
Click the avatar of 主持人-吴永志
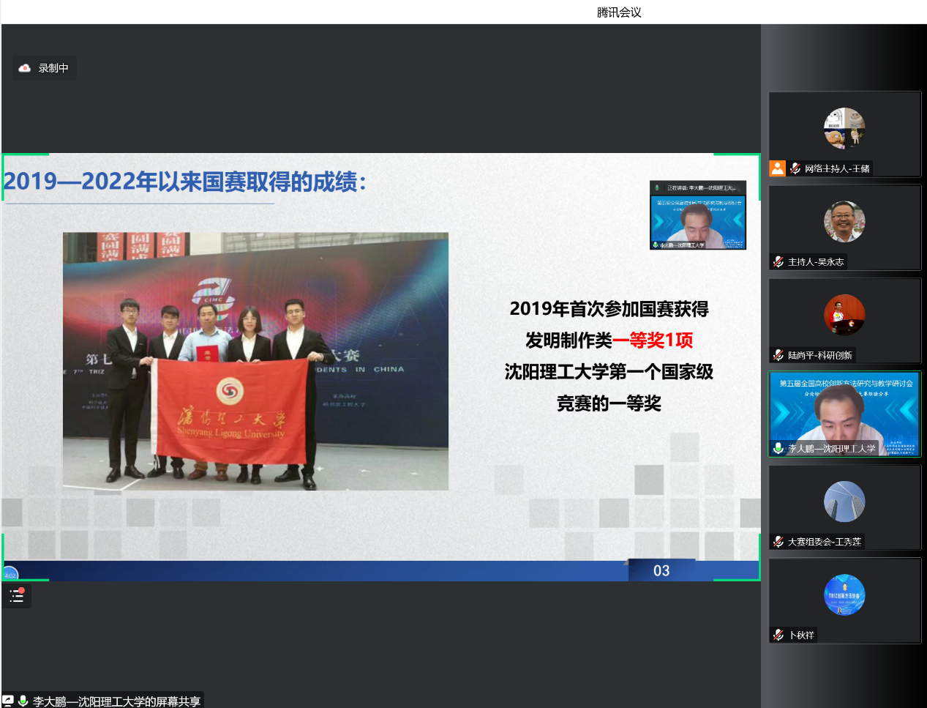844,221
